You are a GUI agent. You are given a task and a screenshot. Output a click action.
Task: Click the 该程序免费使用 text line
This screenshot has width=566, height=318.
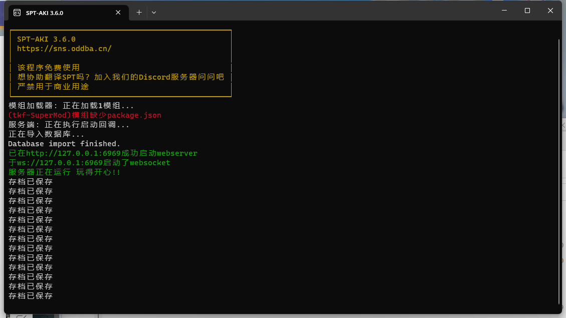pyautogui.click(x=48, y=67)
